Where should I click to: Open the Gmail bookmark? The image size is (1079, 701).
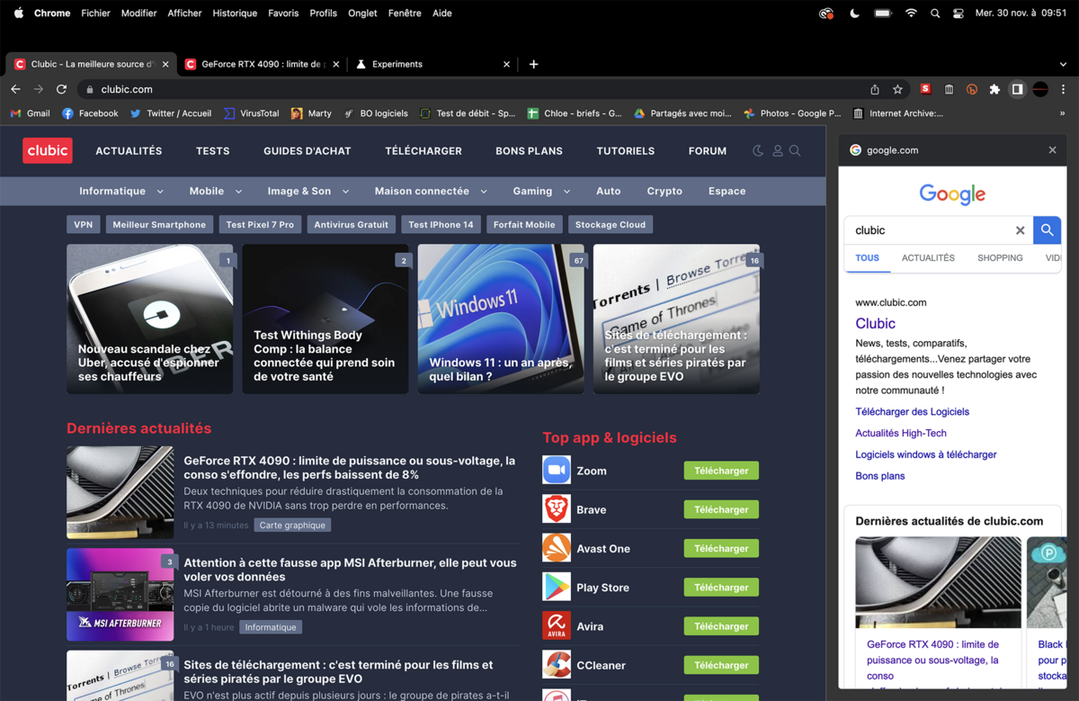pos(31,113)
